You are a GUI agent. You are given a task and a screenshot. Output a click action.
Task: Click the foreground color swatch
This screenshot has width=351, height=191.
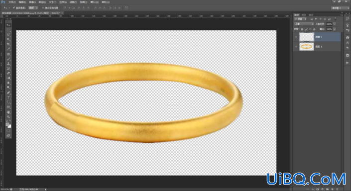(7, 125)
